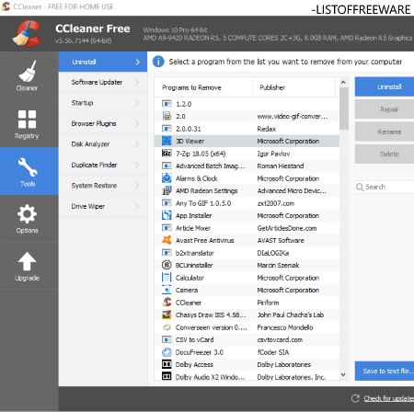
Task: Open the Software Updater tool
Action: click(x=103, y=82)
